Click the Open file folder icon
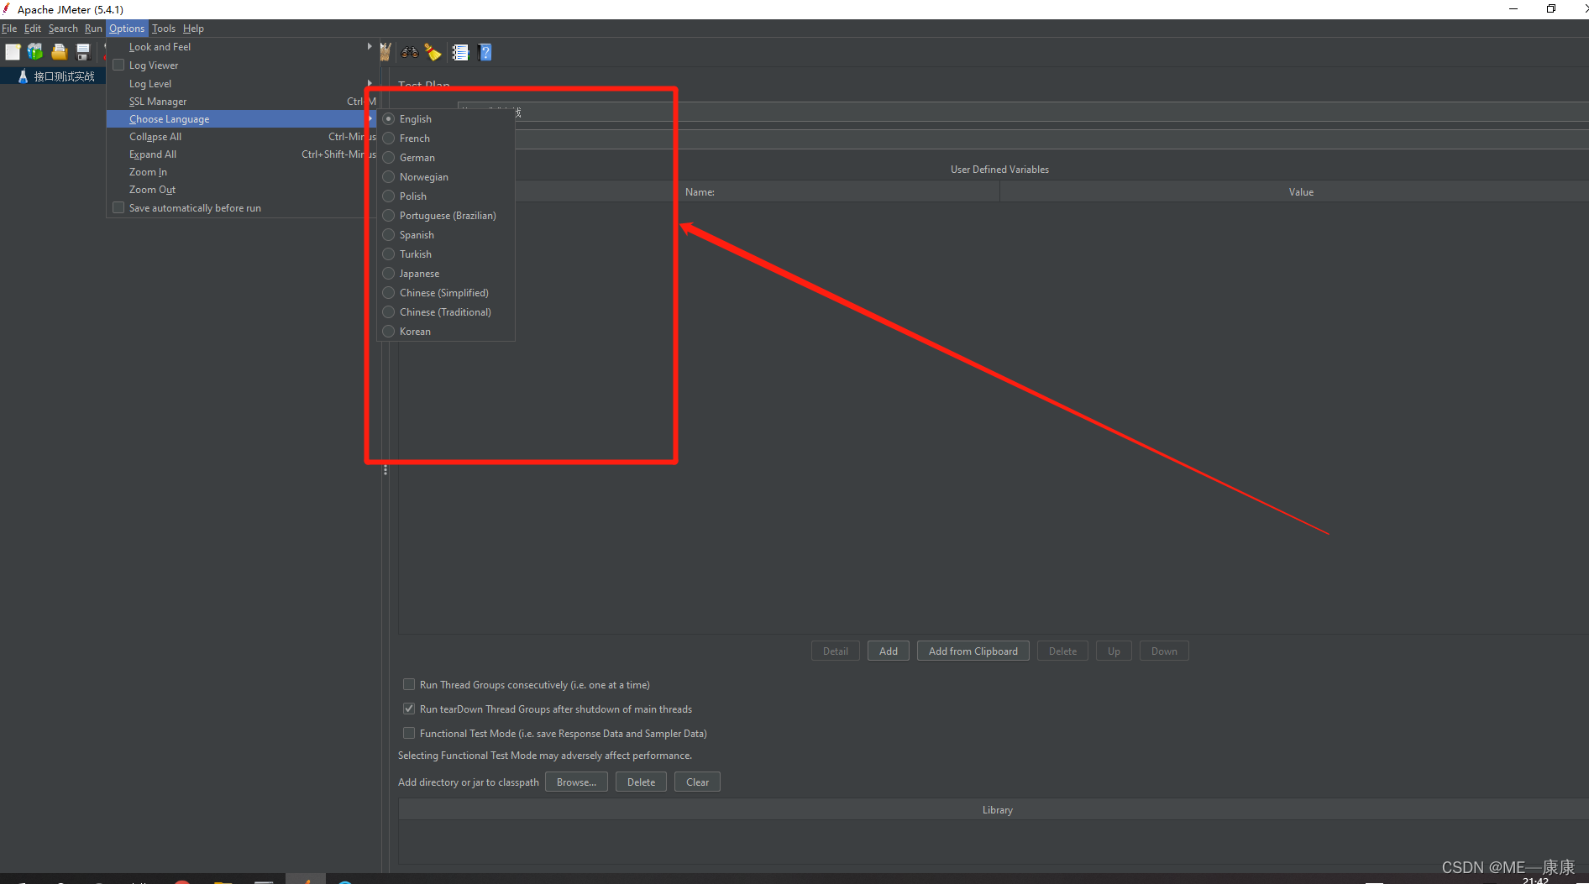This screenshot has height=884, width=1589. pos(59,52)
